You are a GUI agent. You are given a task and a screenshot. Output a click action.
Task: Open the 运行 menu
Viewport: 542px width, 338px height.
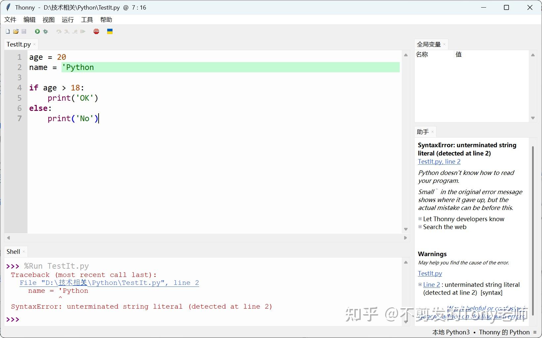pyautogui.click(x=68, y=20)
